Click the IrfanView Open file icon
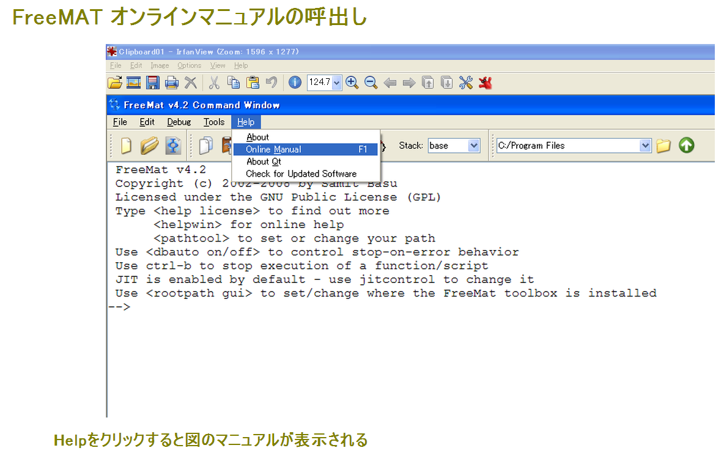The width and height of the screenshot is (724, 456). [x=115, y=83]
